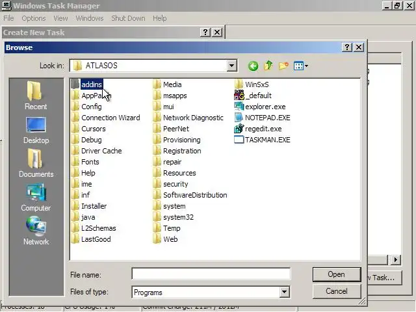The image size is (416, 312).
Task: Expand the Look in dropdown
Action: point(231,65)
